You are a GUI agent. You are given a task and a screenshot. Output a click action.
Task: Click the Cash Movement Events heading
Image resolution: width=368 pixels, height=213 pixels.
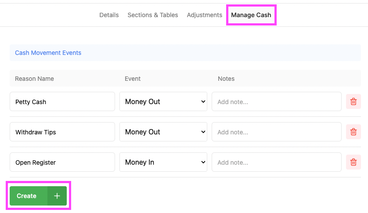point(48,53)
